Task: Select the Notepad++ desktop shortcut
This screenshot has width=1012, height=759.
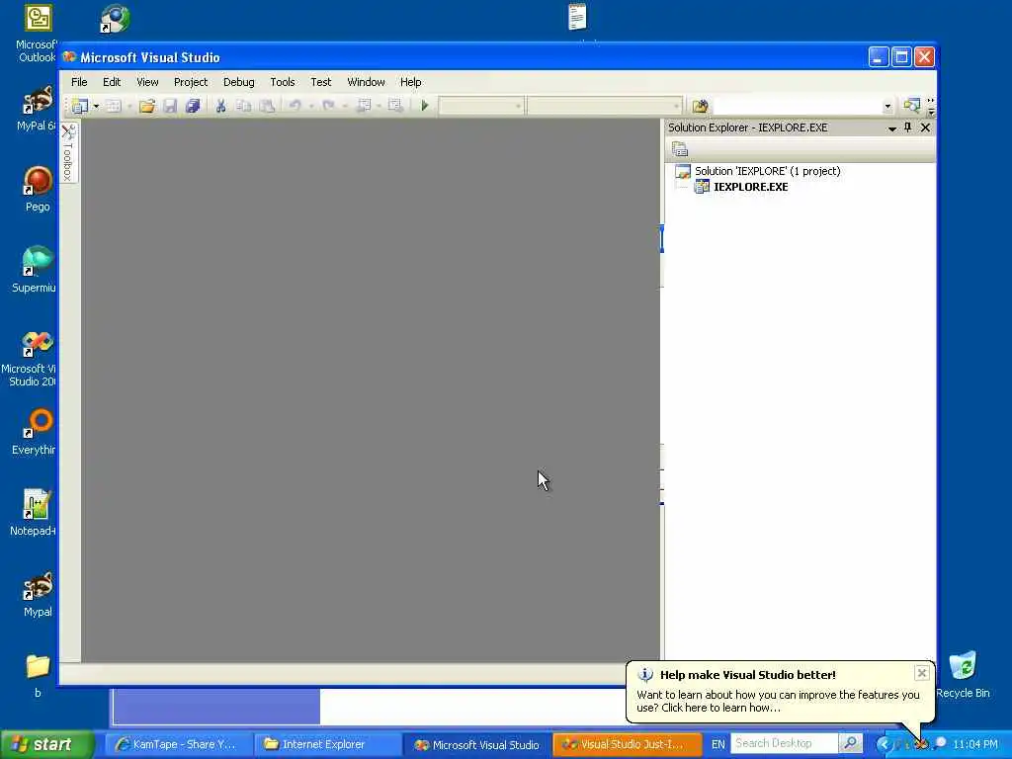Action: [34, 513]
